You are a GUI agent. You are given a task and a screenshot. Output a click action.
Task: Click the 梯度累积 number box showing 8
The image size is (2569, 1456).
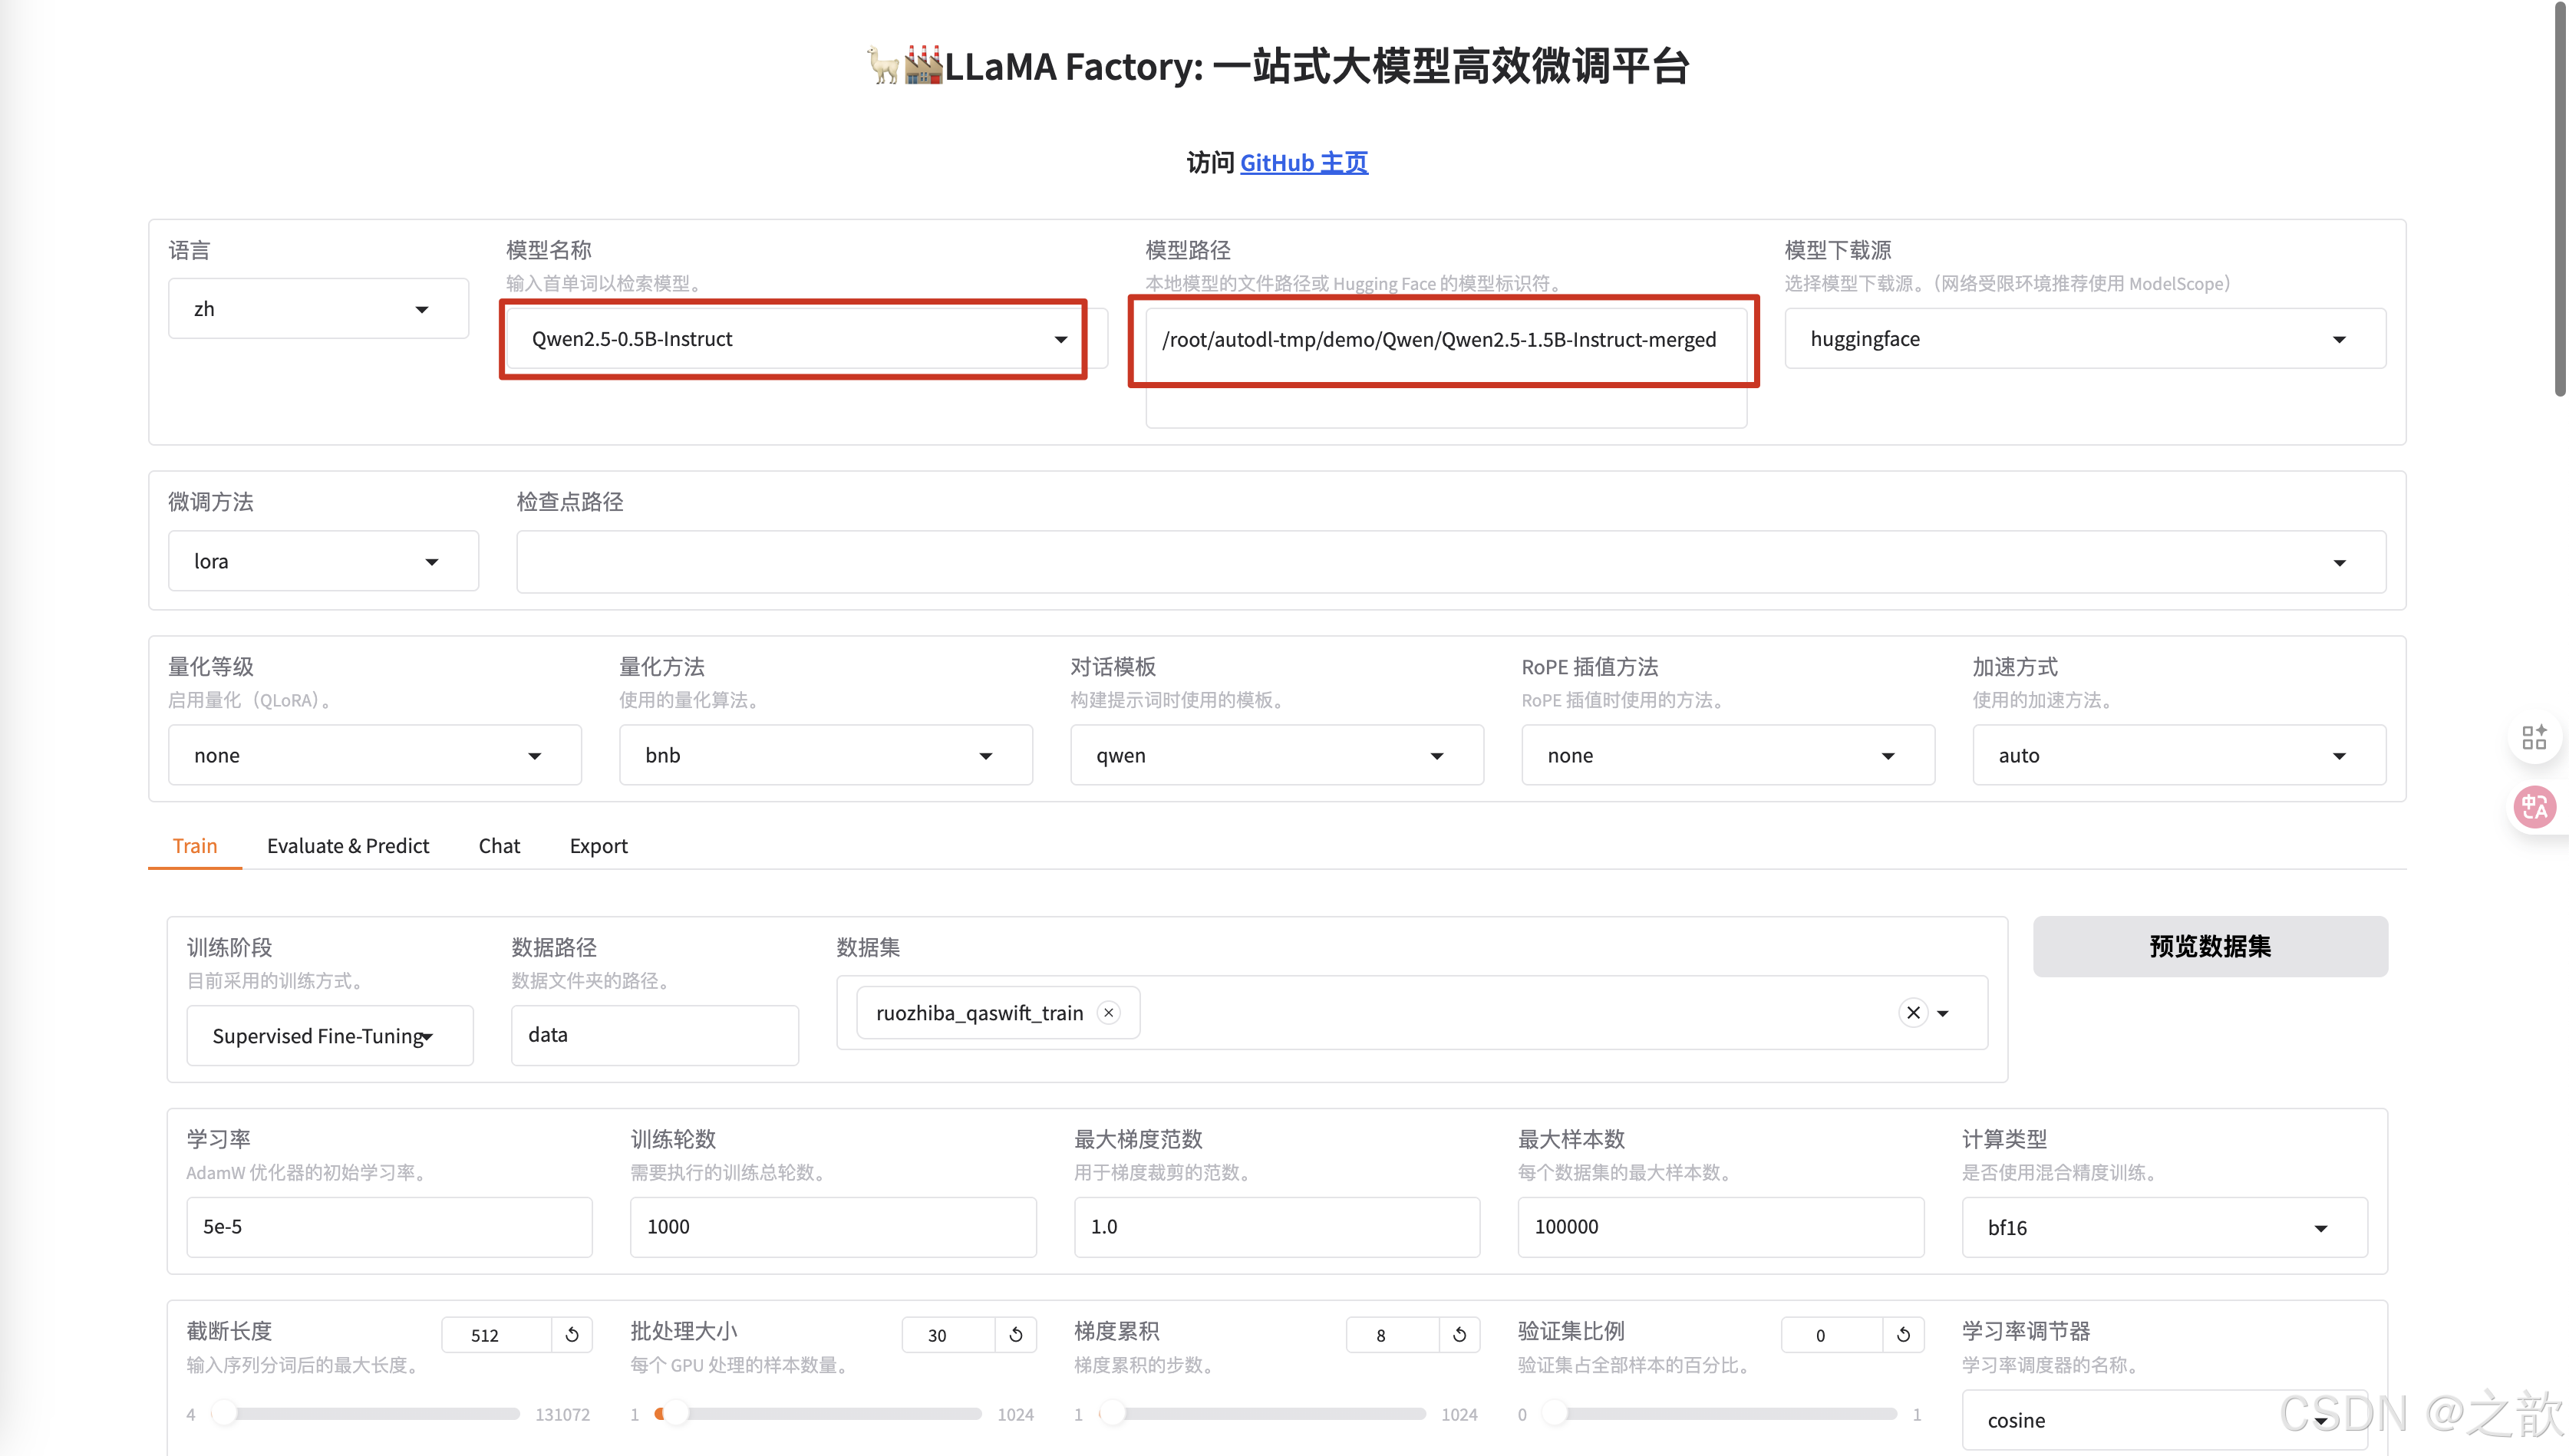coord(1393,1335)
